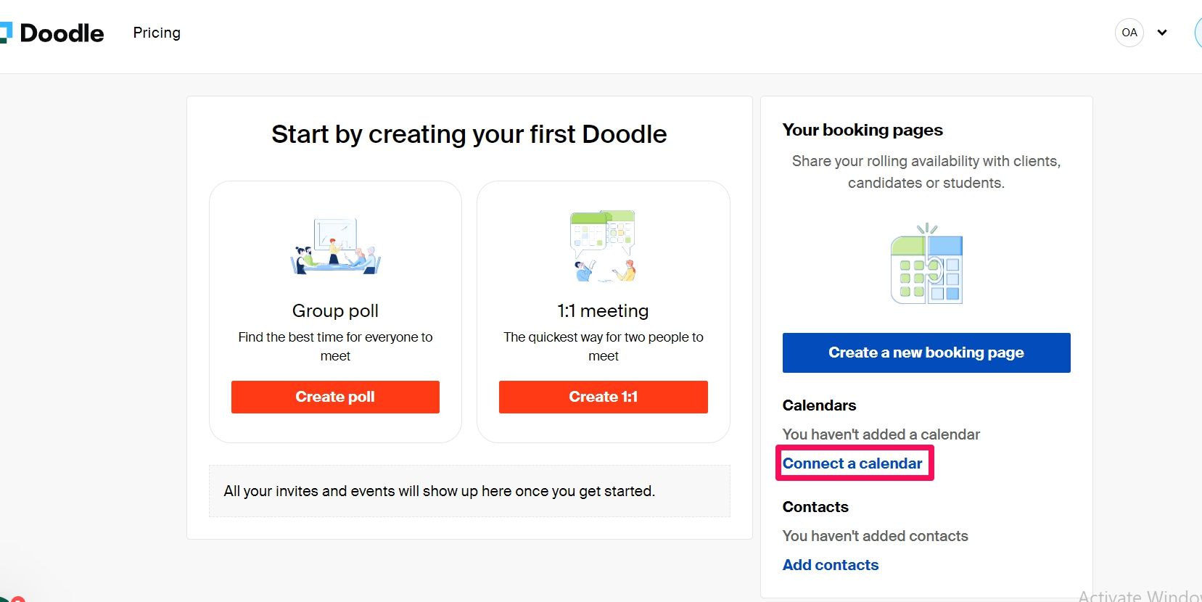Screen dimensions: 1202x602
Task: Click the Doodle logo
Action: coord(52,33)
